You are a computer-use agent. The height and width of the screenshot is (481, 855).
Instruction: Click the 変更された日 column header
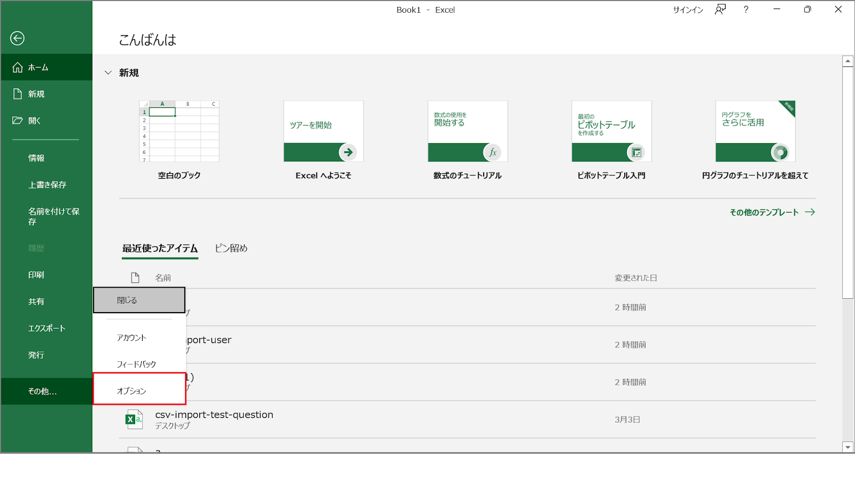(635, 278)
